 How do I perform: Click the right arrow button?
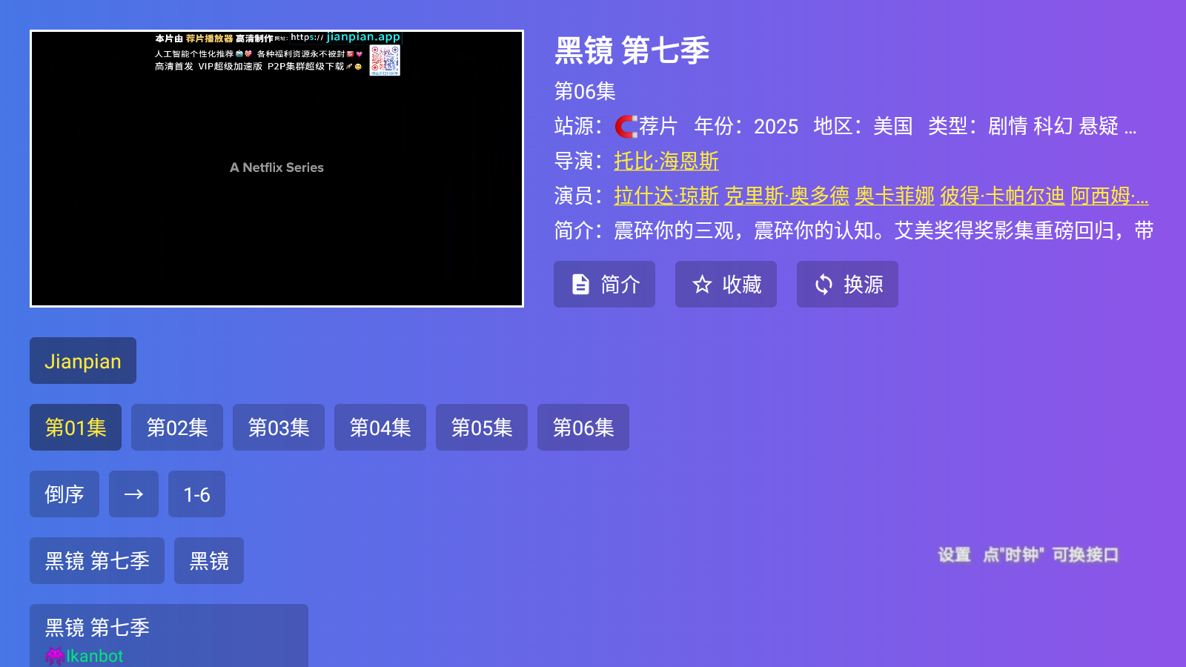(133, 494)
